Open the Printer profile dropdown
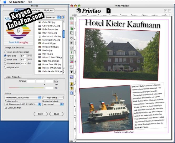Viewport: 175px width, 143px height. pyautogui.click(x=23, y=104)
